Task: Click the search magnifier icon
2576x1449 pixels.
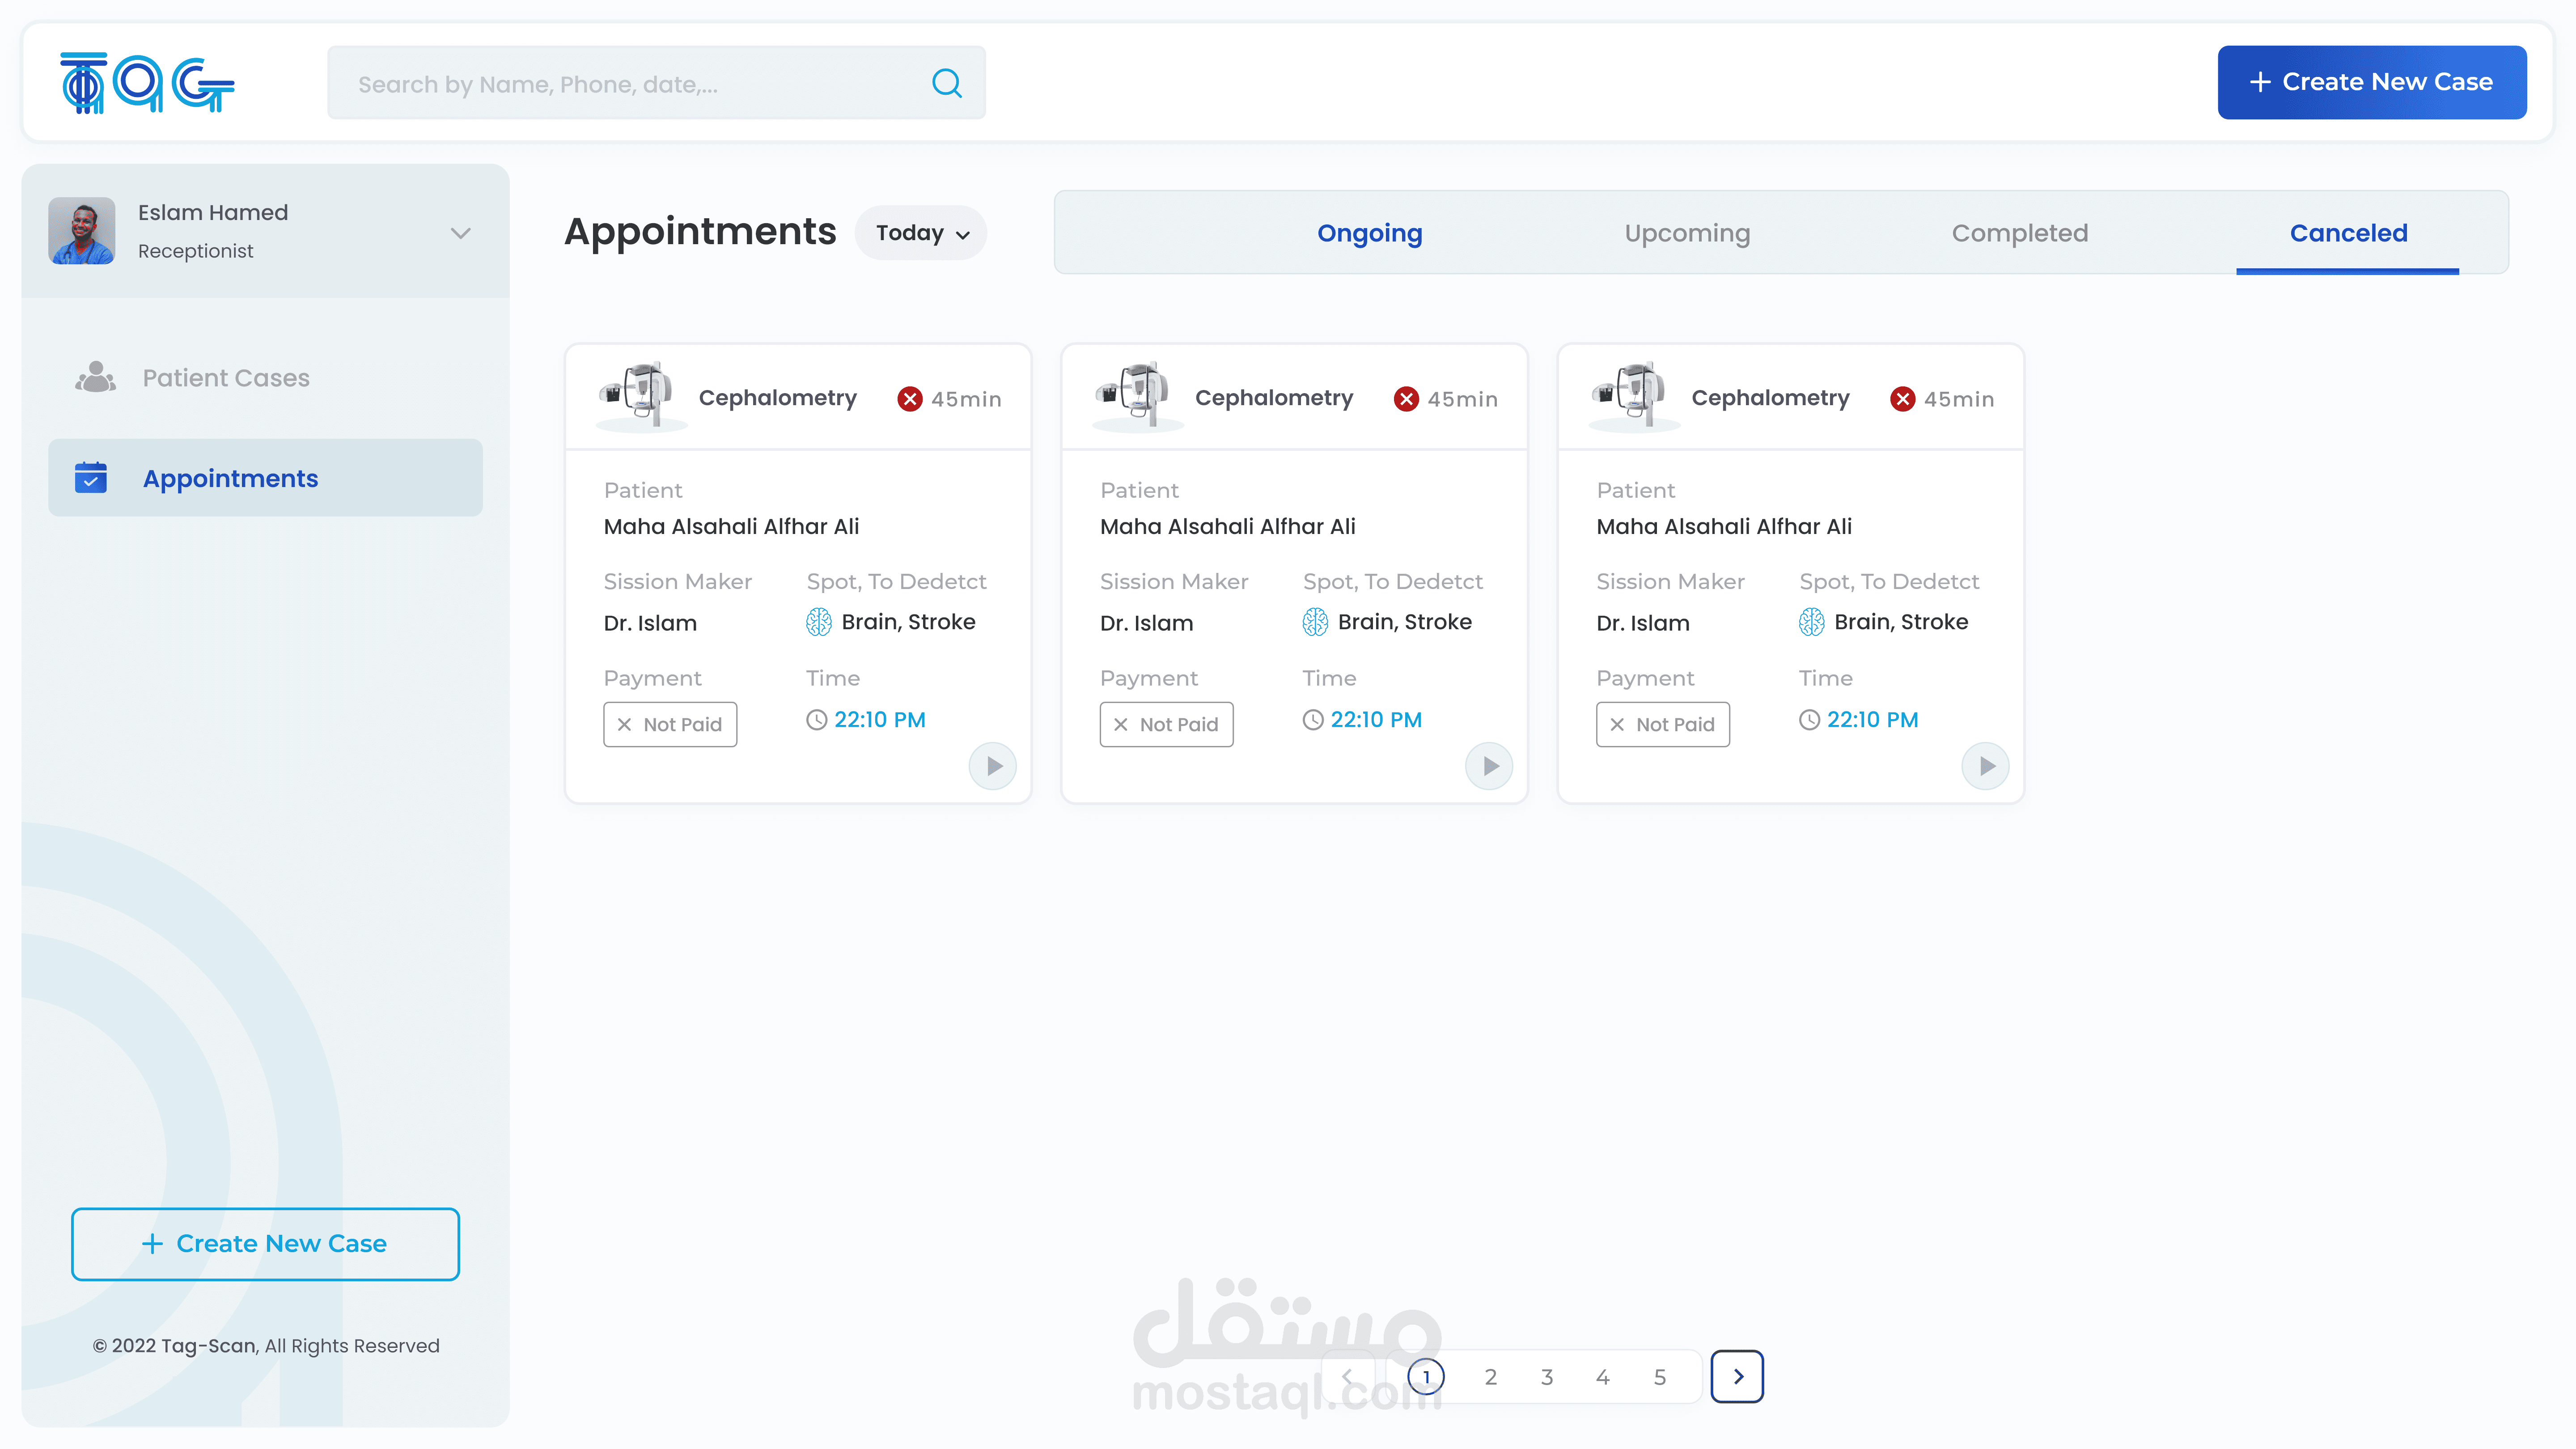Action: (946, 83)
